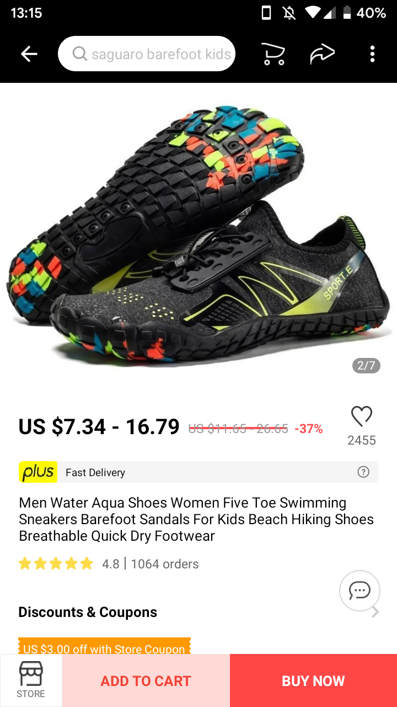Click the BUY NOW button

click(313, 680)
